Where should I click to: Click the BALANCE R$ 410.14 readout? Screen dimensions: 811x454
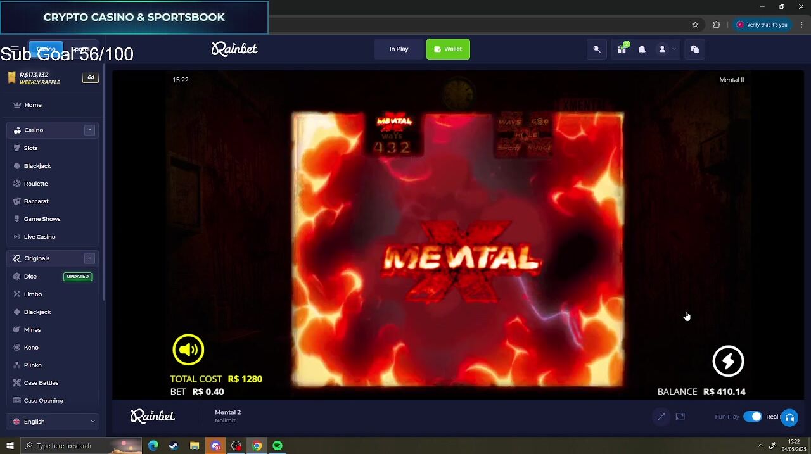[x=701, y=392]
